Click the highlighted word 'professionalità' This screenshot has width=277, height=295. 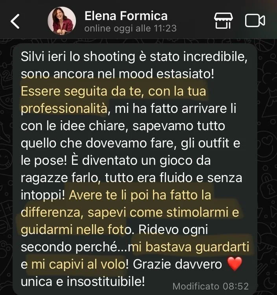[x=64, y=109]
